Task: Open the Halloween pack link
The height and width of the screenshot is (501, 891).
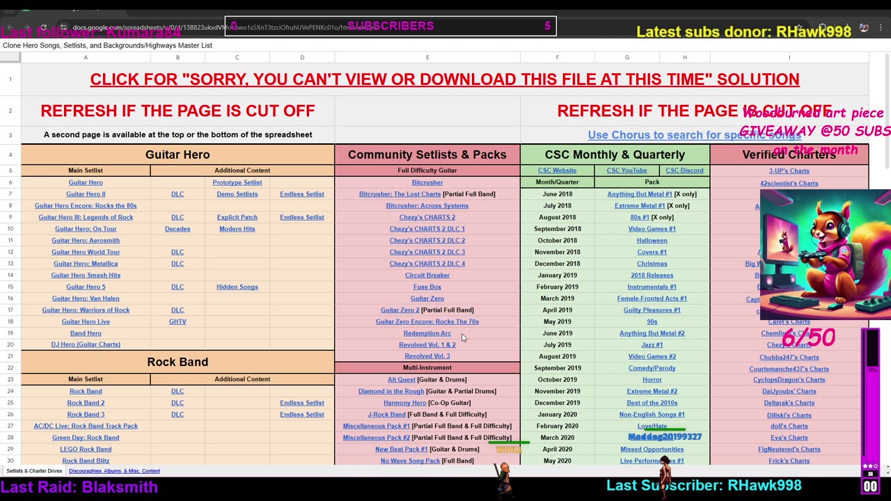Action: (x=652, y=241)
